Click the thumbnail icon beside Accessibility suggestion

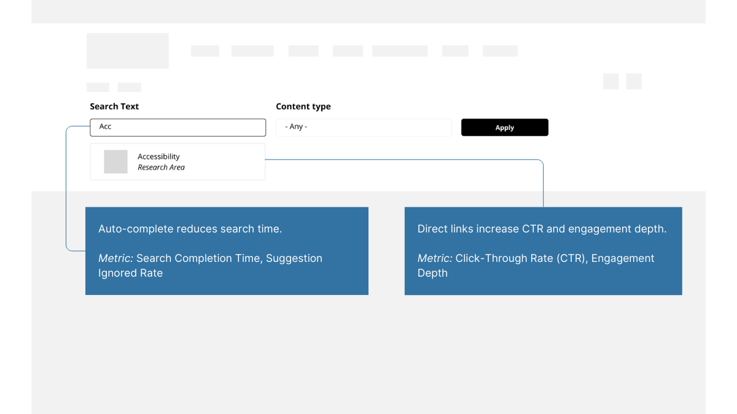pos(116,161)
